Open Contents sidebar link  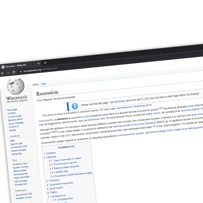pos(12,113)
